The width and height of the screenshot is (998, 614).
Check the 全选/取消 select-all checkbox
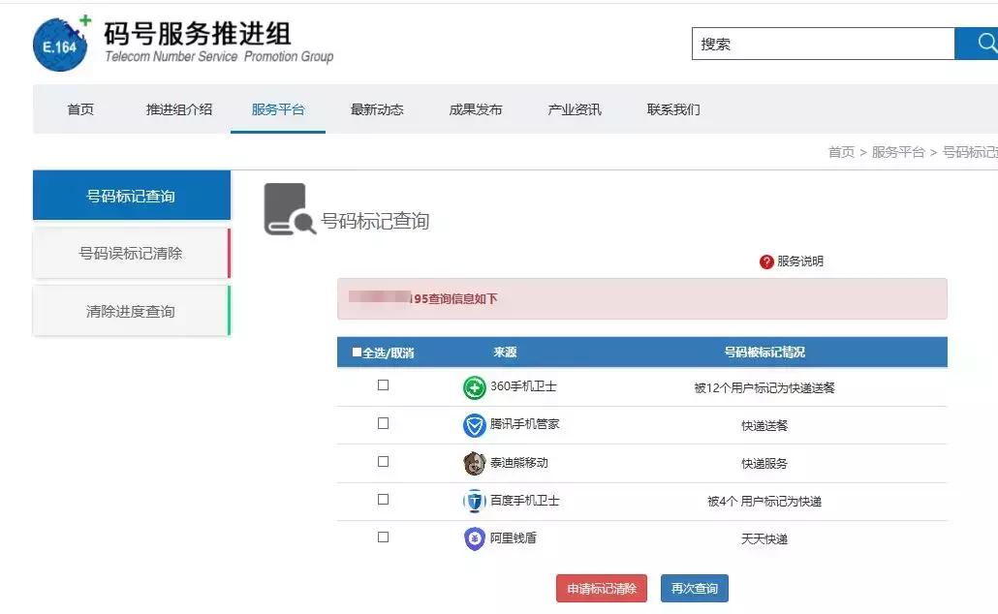pos(358,352)
